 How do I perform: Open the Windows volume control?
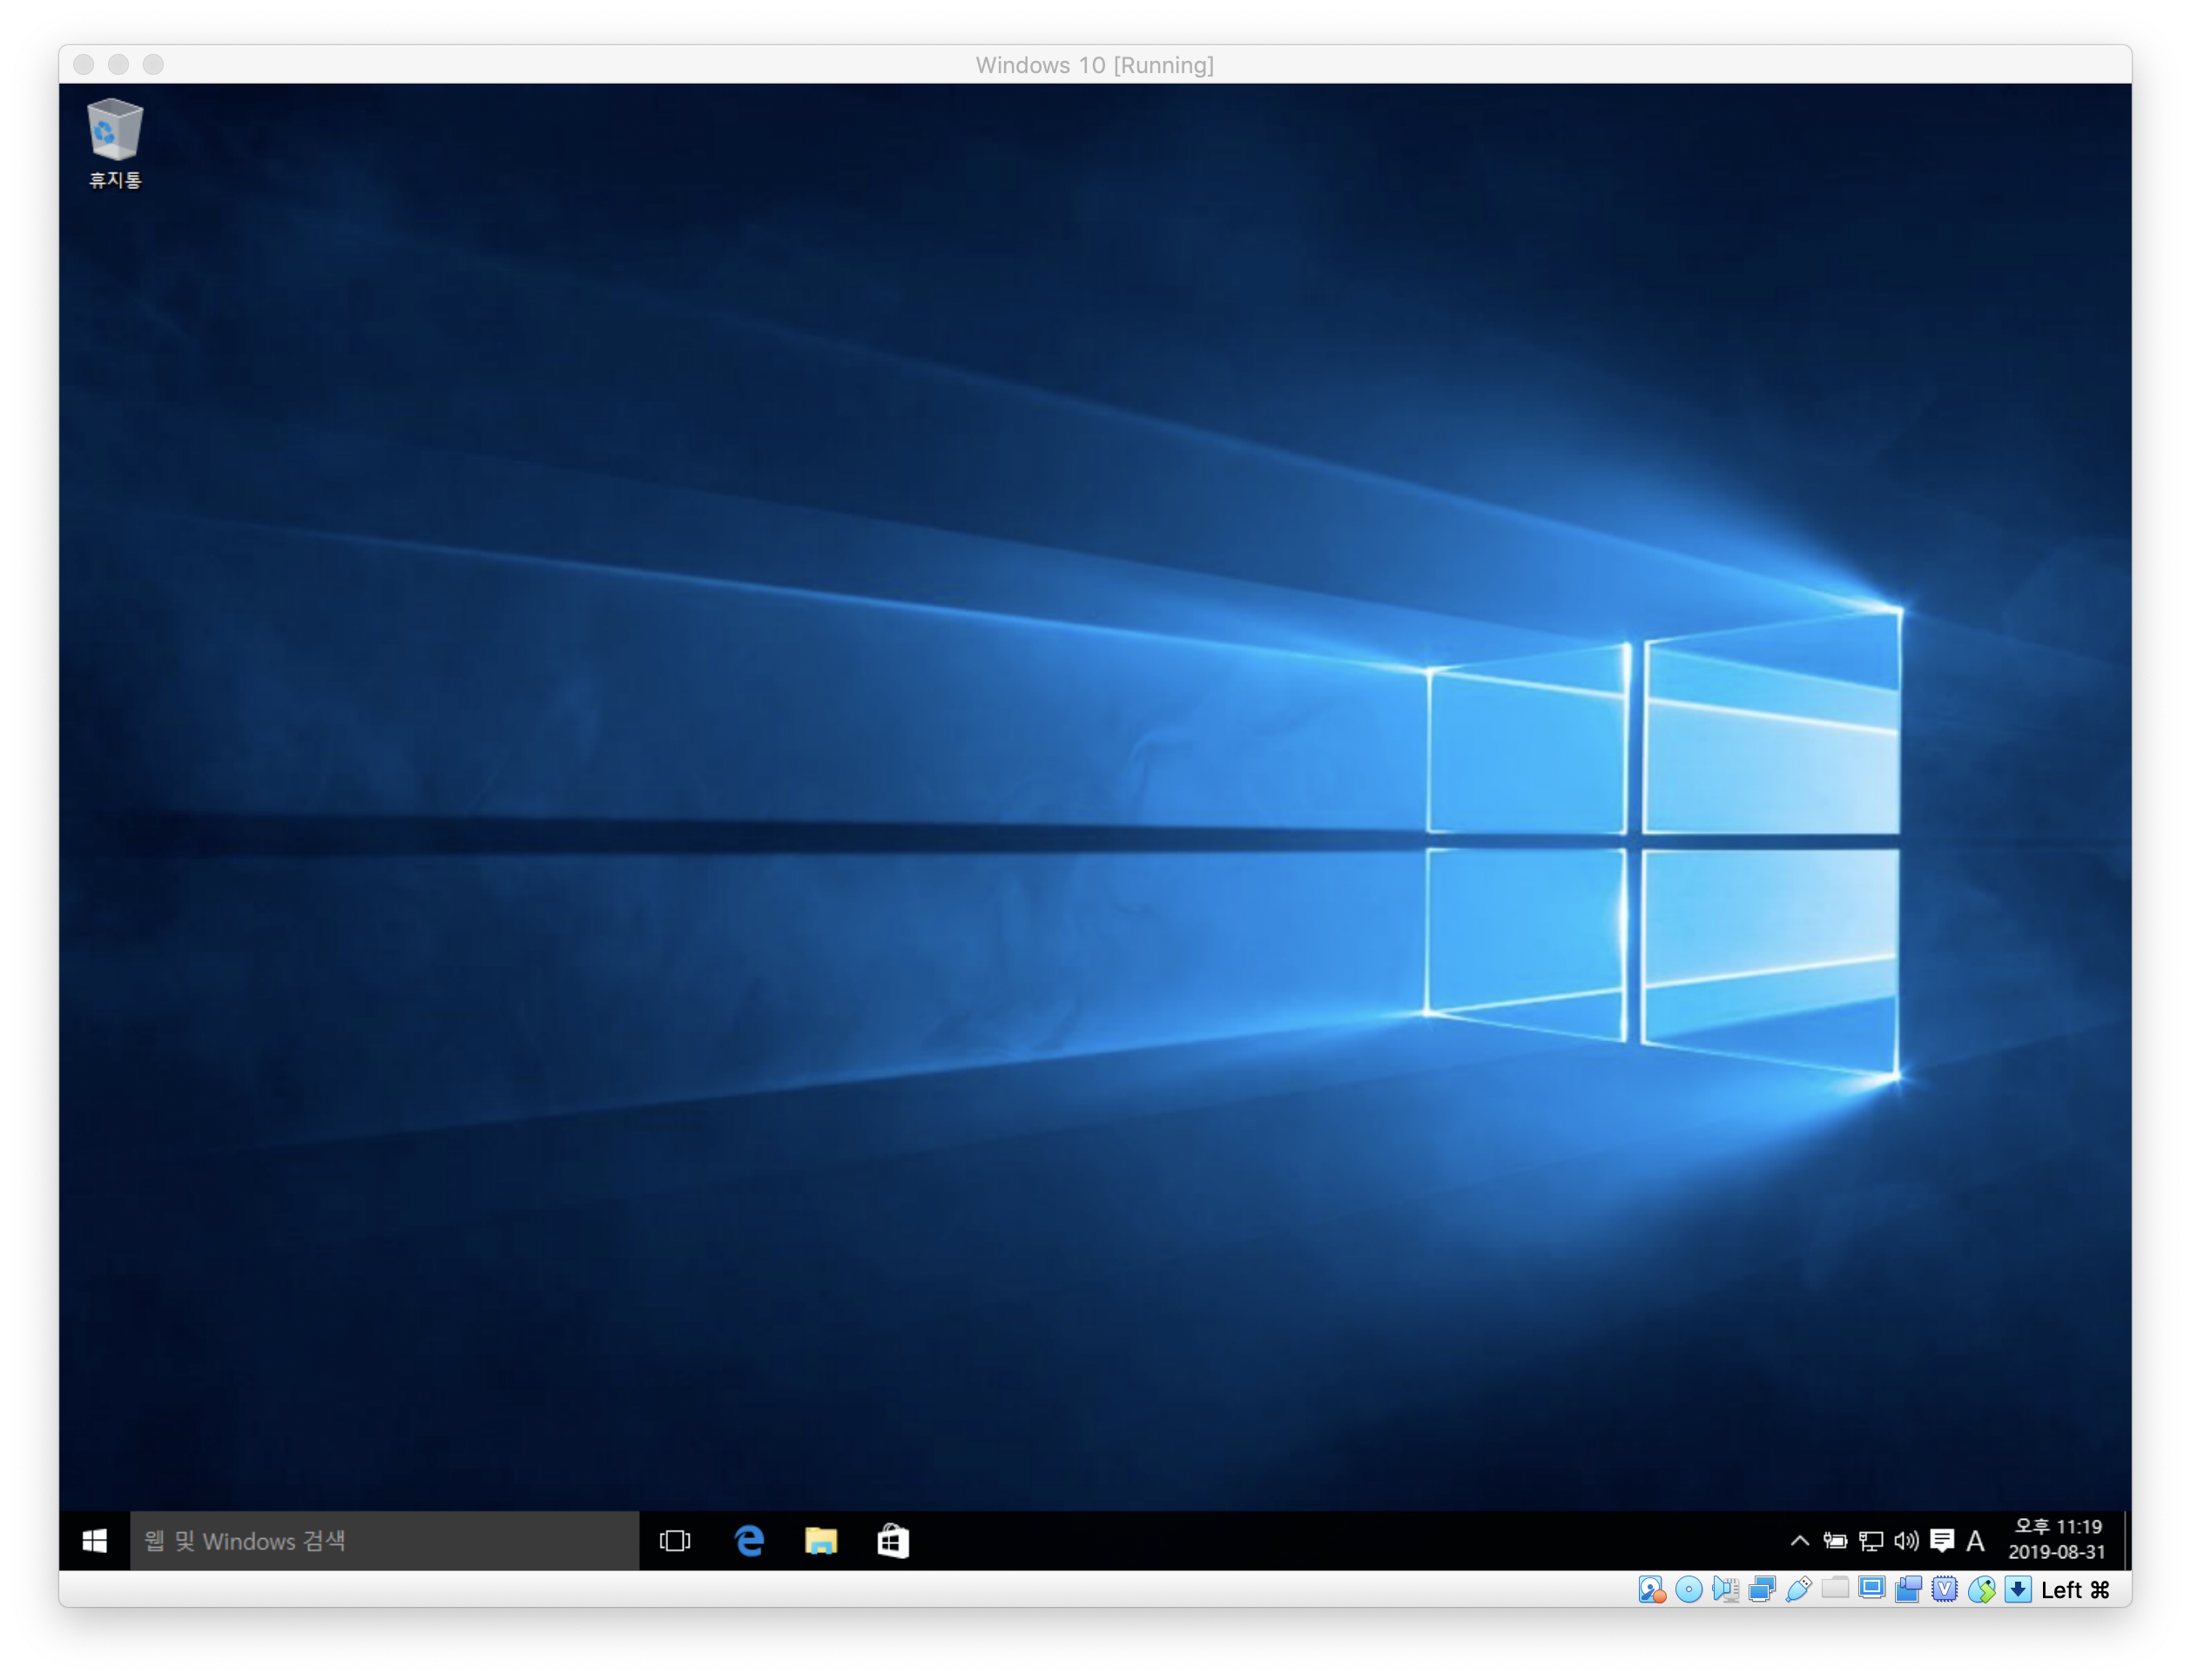click(x=1906, y=1541)
